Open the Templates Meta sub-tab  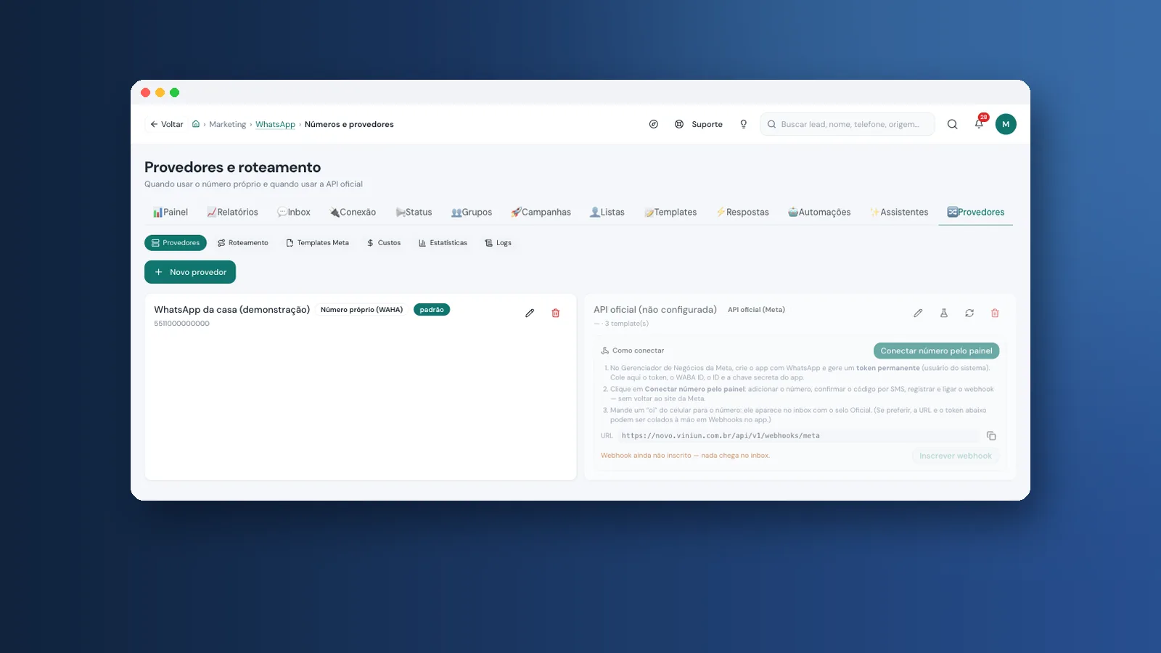(x=318, y=243)
